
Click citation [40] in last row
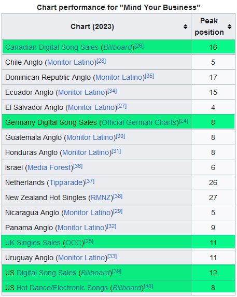pos(148,287)
